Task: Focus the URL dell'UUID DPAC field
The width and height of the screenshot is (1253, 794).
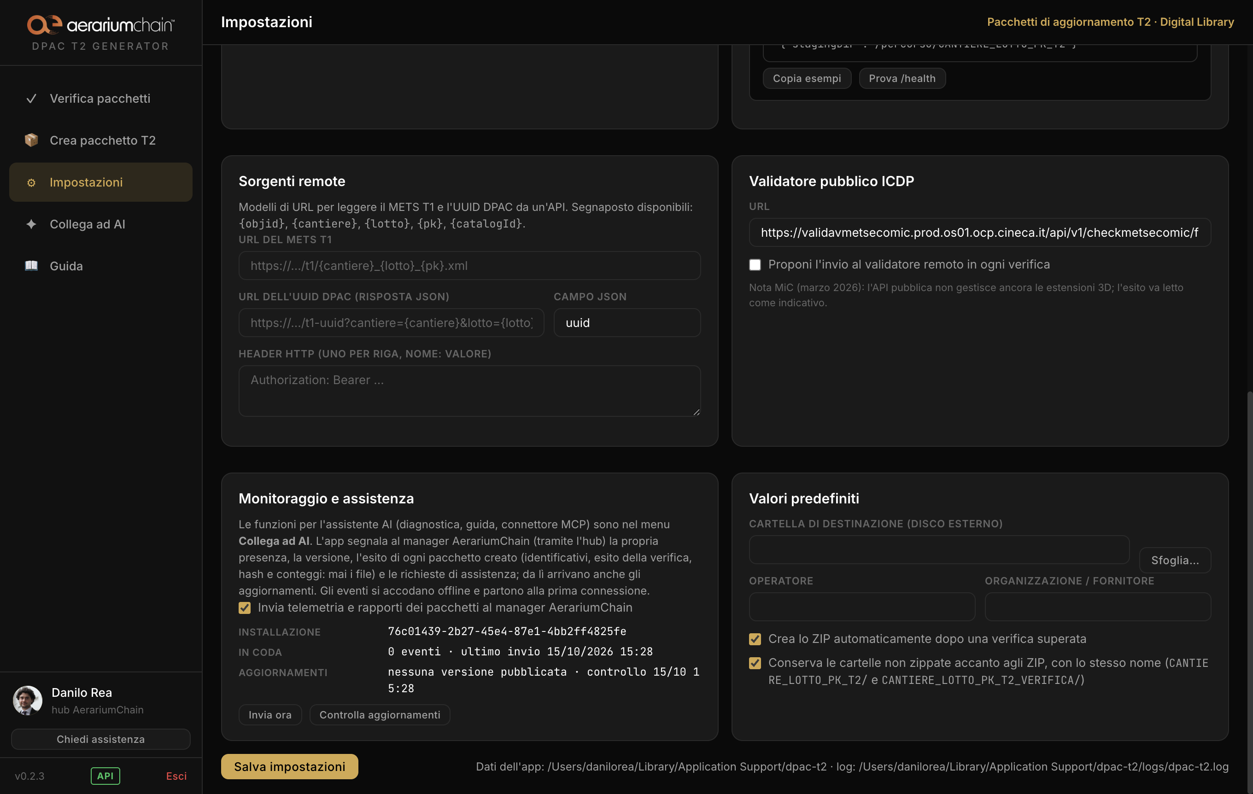Action: point(391,322)
